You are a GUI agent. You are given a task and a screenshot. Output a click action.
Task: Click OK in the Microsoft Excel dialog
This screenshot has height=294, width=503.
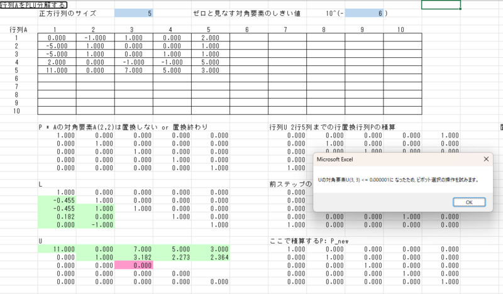point(468,202)
